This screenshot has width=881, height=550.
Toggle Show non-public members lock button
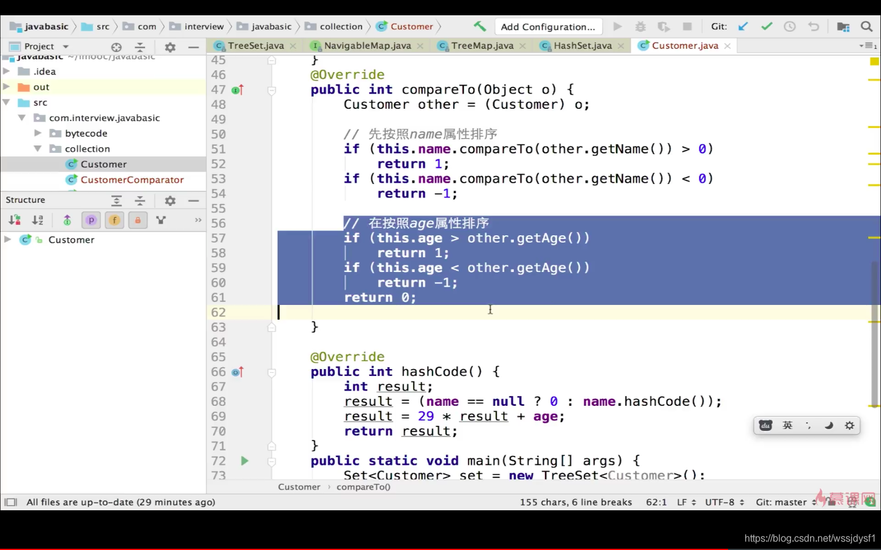point(138,220)
